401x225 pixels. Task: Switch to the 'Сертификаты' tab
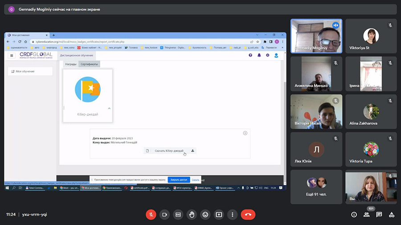89,64
